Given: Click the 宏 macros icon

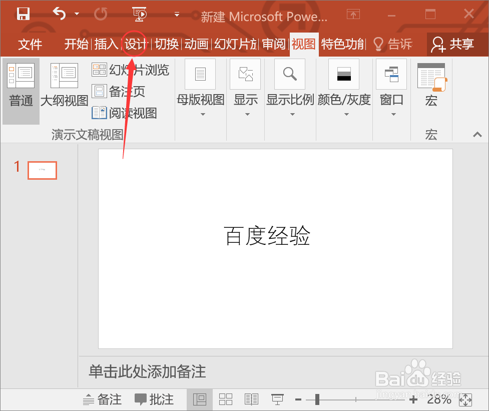Looking at the screenshot, I should tap(431, 77).
